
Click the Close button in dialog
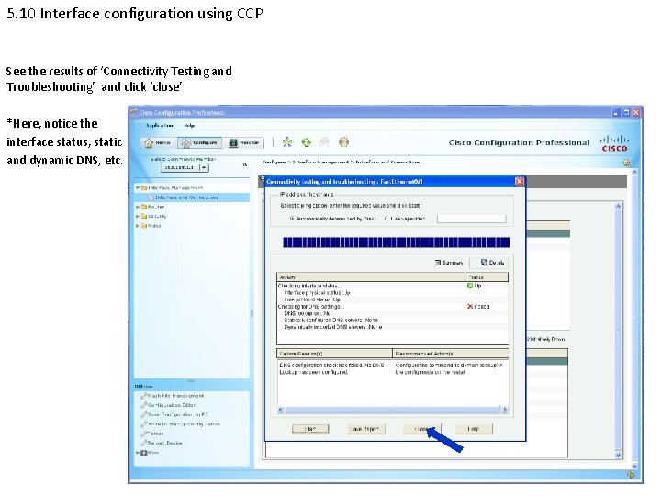421,429
